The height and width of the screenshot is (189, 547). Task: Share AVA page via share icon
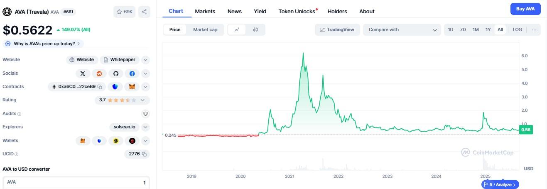coord(144,12)
